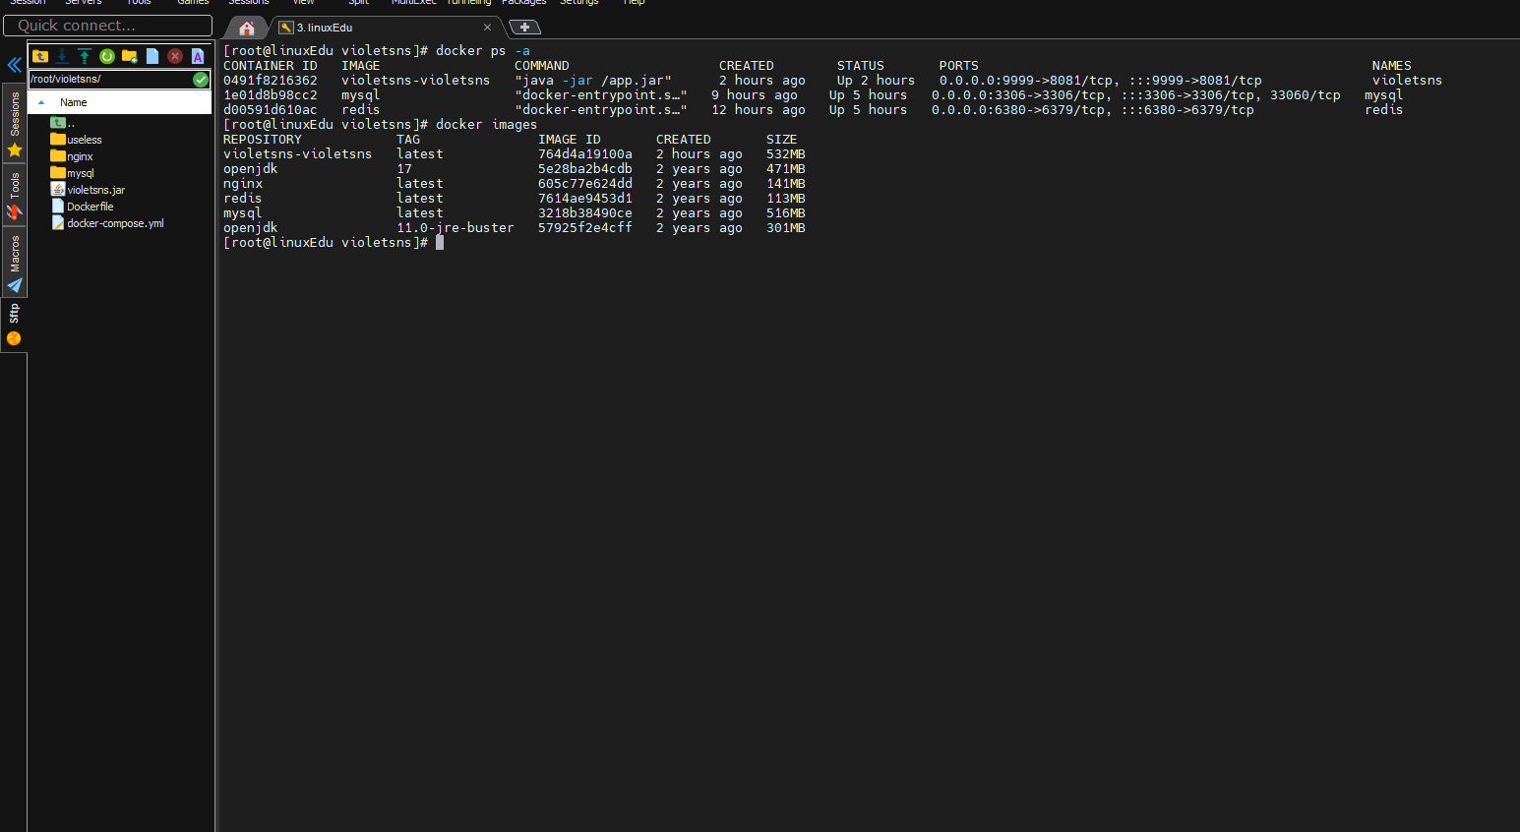Confirm remote path with green check

point(201,80)
